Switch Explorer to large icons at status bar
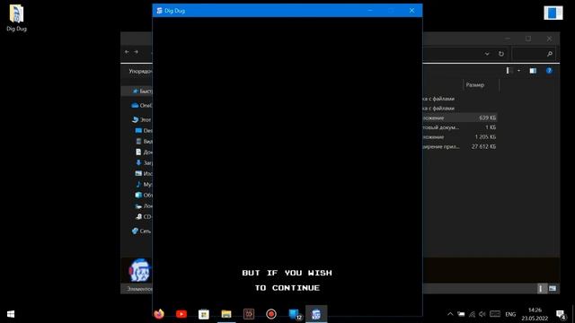 (x=553, y=289)
